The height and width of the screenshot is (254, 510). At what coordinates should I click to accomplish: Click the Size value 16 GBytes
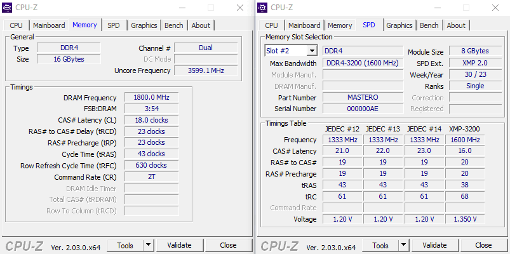(x=69, y=59)
